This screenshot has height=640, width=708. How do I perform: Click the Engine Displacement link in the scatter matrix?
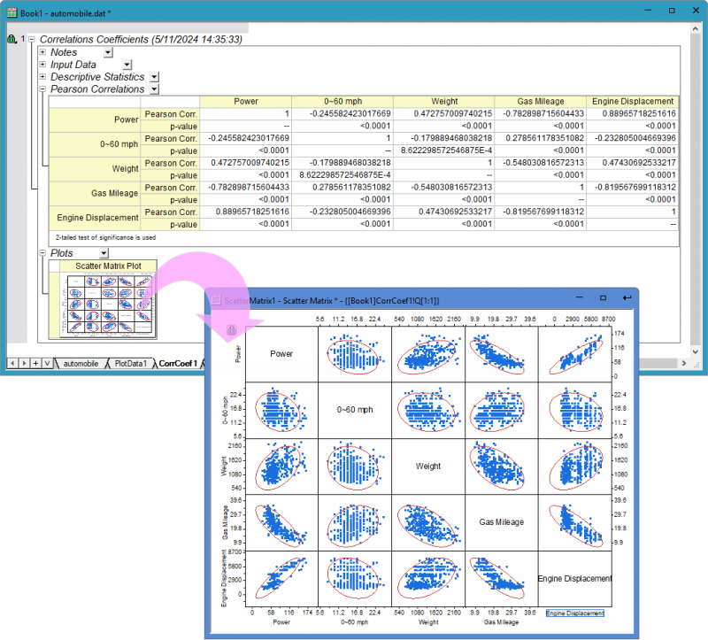tap(575, 613)
